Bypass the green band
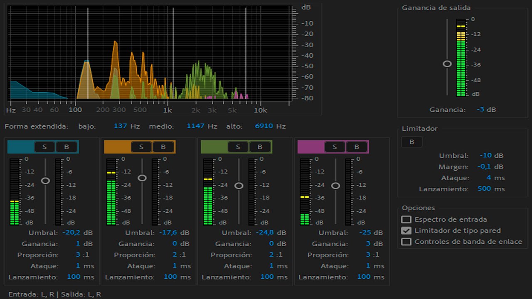 260,147
